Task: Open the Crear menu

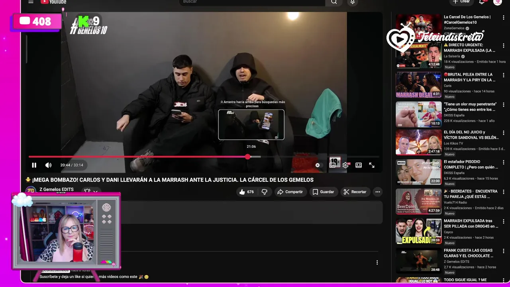Action: [461, 2]
